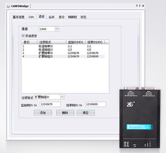Click the CANFDBridge document tab icon

tap(8, 6)
